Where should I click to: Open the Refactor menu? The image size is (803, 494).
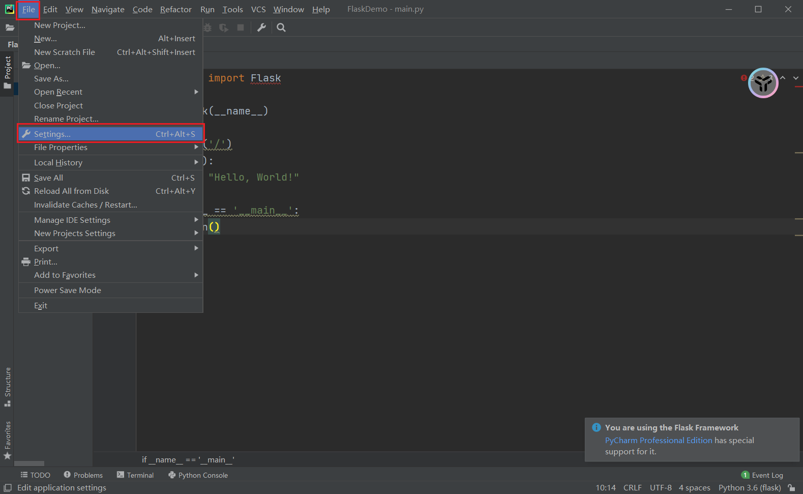coord(176,9)
